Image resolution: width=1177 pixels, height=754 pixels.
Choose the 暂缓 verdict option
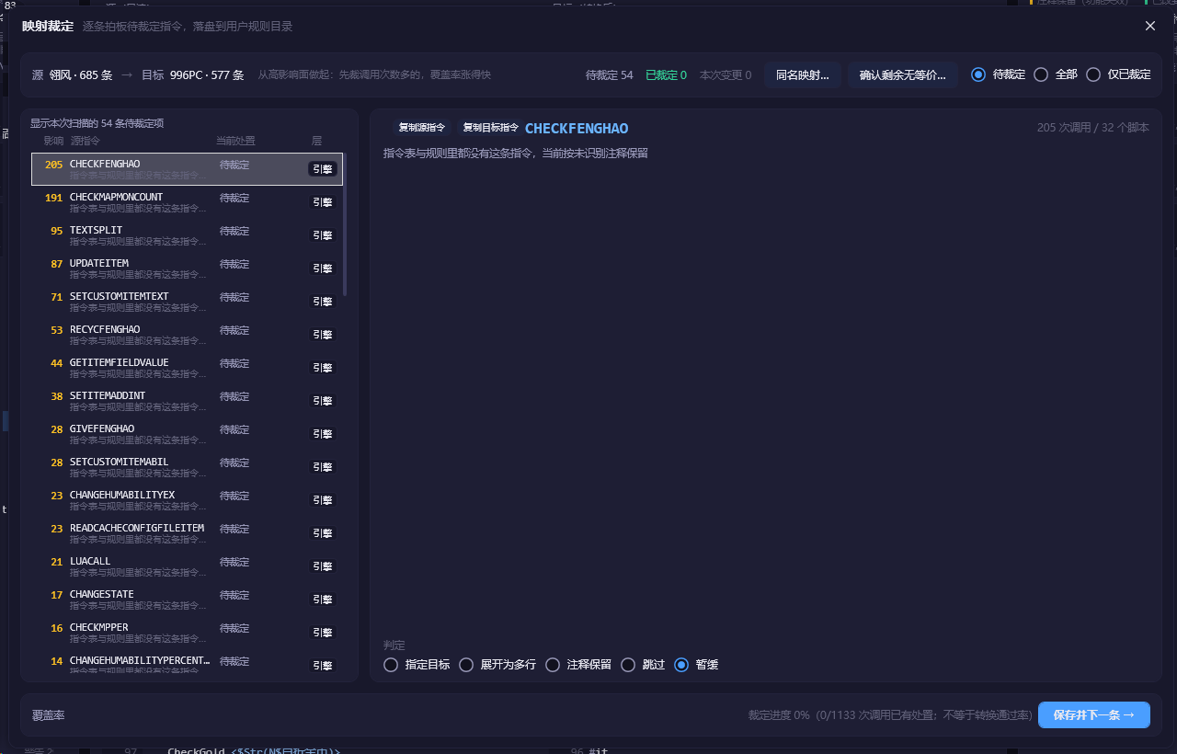(681, 664)
